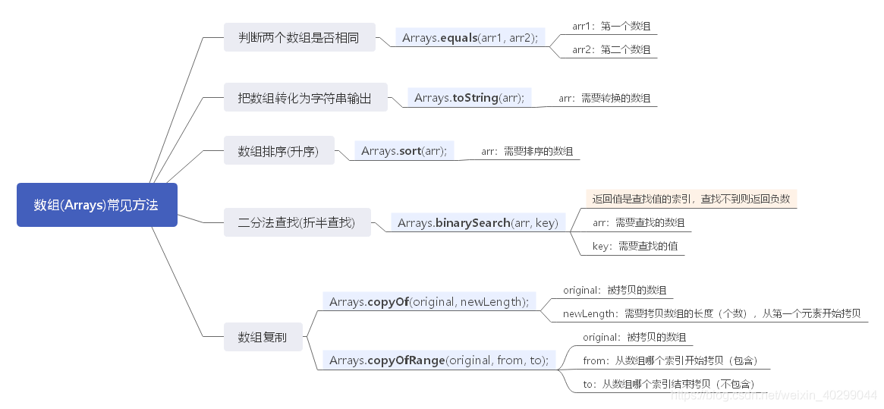Click the Arrays.toString(arr); node

(x=470, y=98)
